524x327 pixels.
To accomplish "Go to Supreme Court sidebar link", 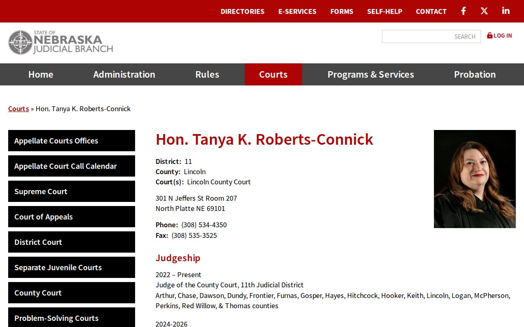I will point(72,191).
